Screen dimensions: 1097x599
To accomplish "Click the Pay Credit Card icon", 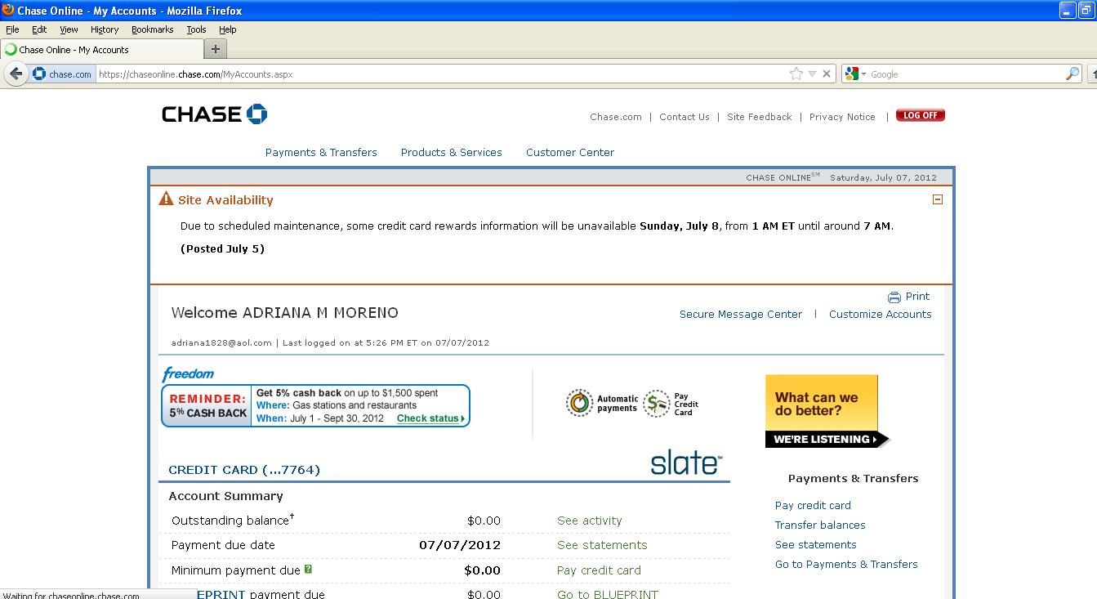I will (657, 404).
